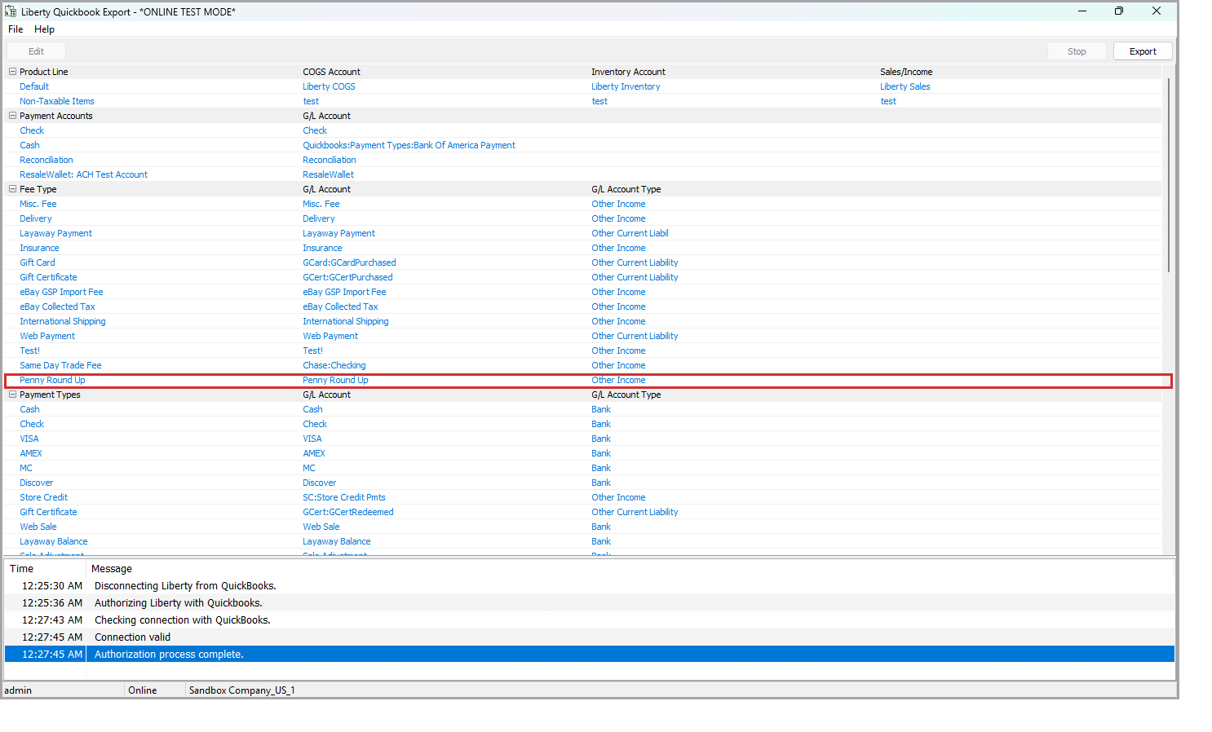Open the Help menu
Screen dimensions: 1212x732
pyautogui.click(x=44, y=29)
